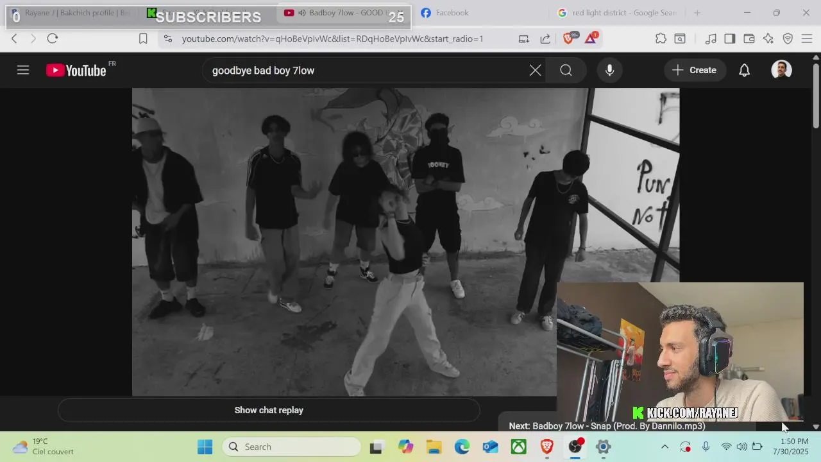This screenshot has width=821, height=462.
Task: Click the scrollbar down arrow
Action: [x=816, y=427]
